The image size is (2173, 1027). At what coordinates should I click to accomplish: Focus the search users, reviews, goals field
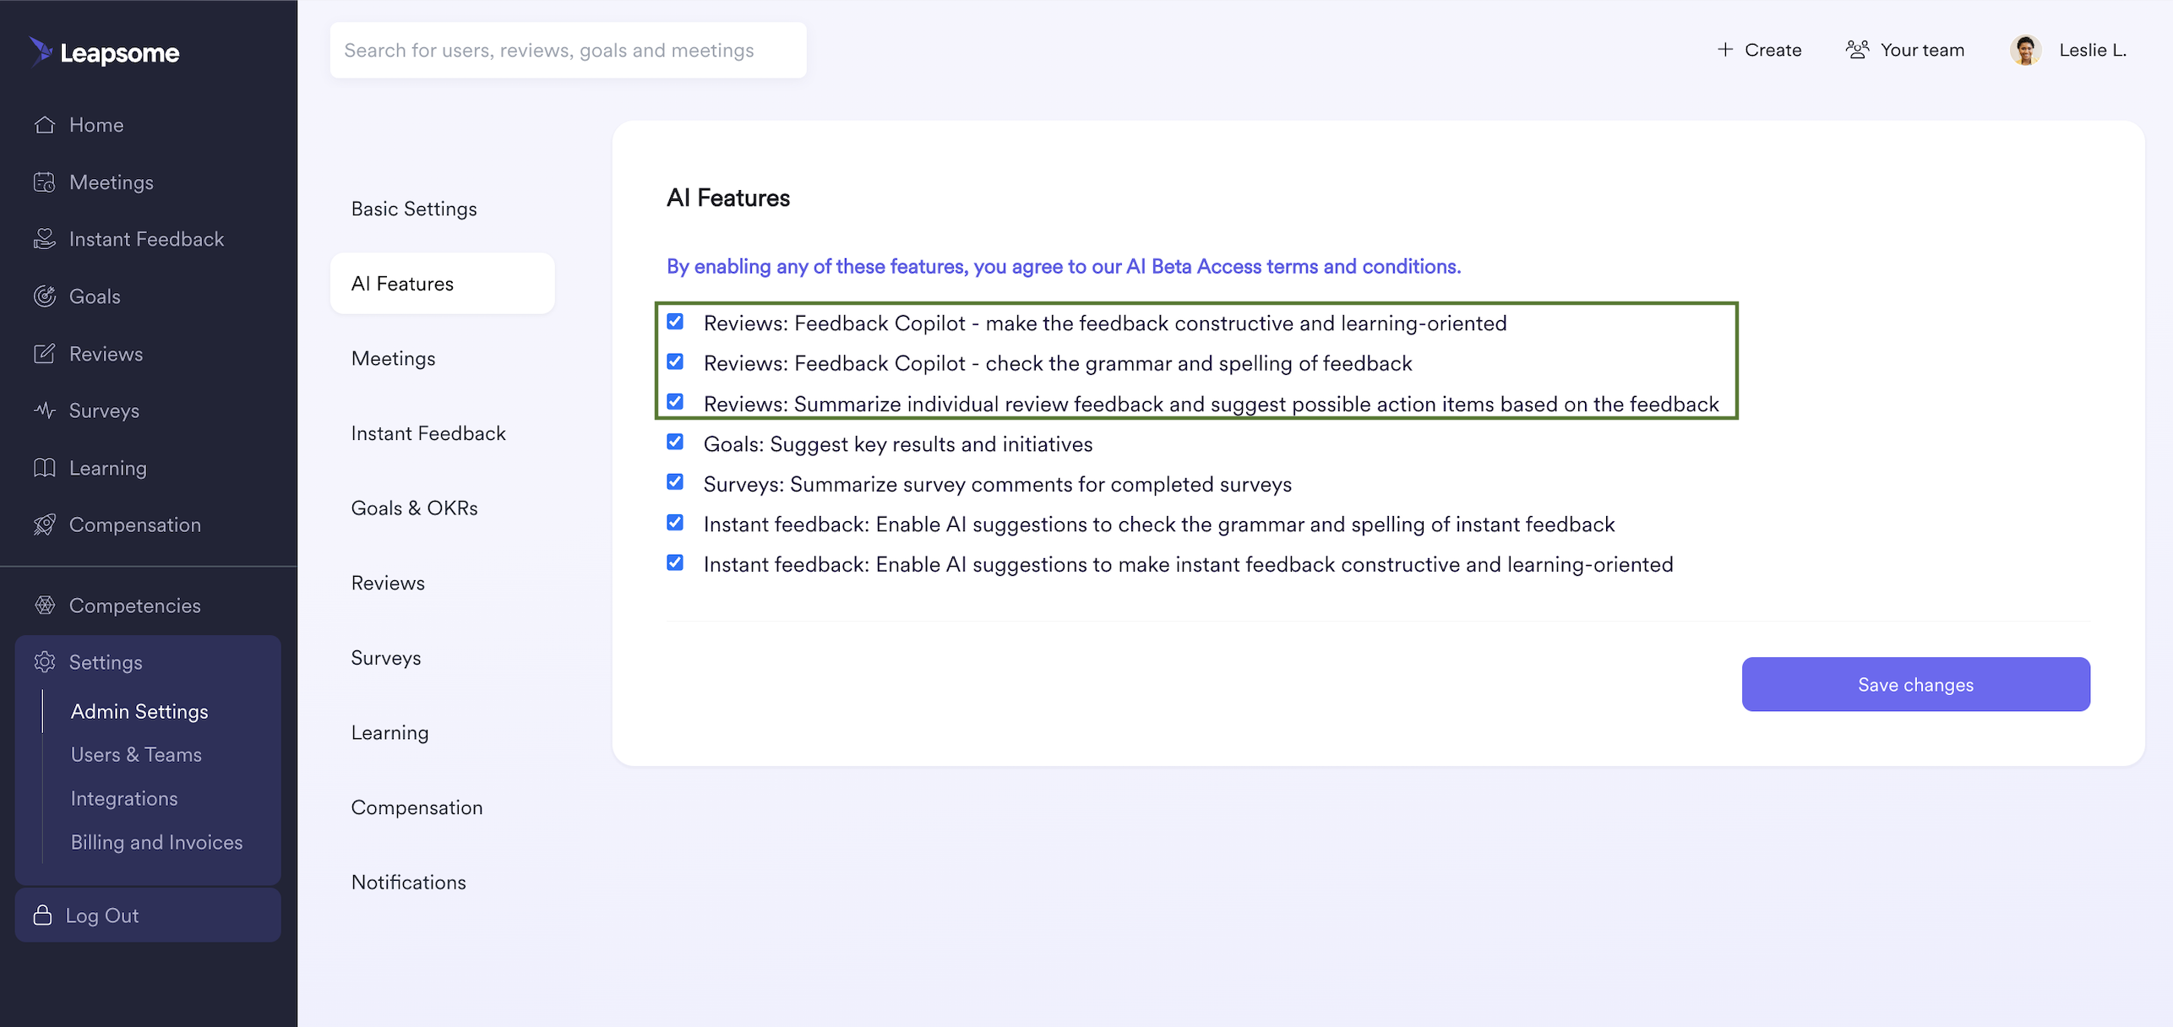point(568,50)
